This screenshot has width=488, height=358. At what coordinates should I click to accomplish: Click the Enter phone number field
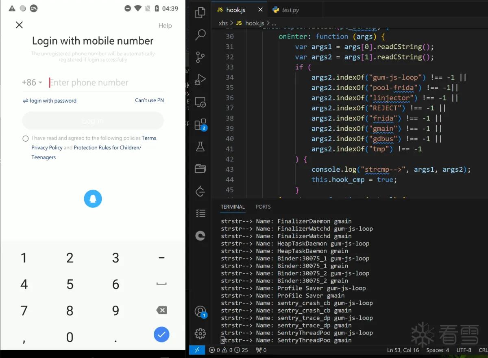pos(106,82)
